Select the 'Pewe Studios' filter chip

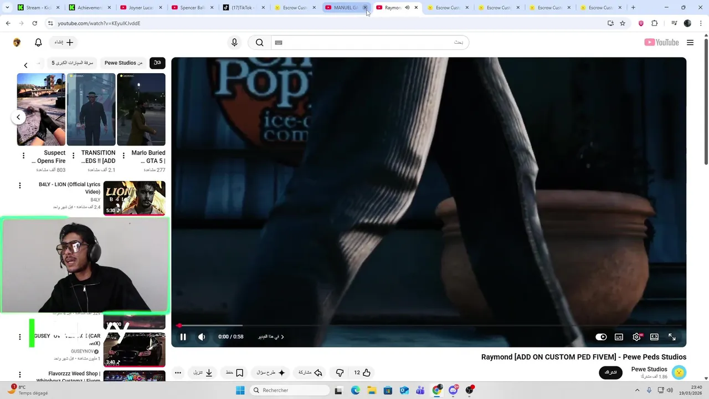(x=124, y=63)
